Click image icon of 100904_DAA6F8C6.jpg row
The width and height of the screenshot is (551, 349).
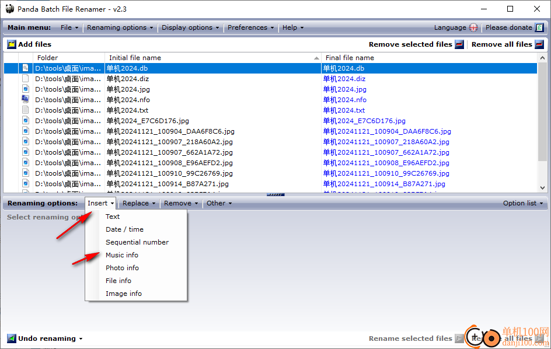pos(25,131)
